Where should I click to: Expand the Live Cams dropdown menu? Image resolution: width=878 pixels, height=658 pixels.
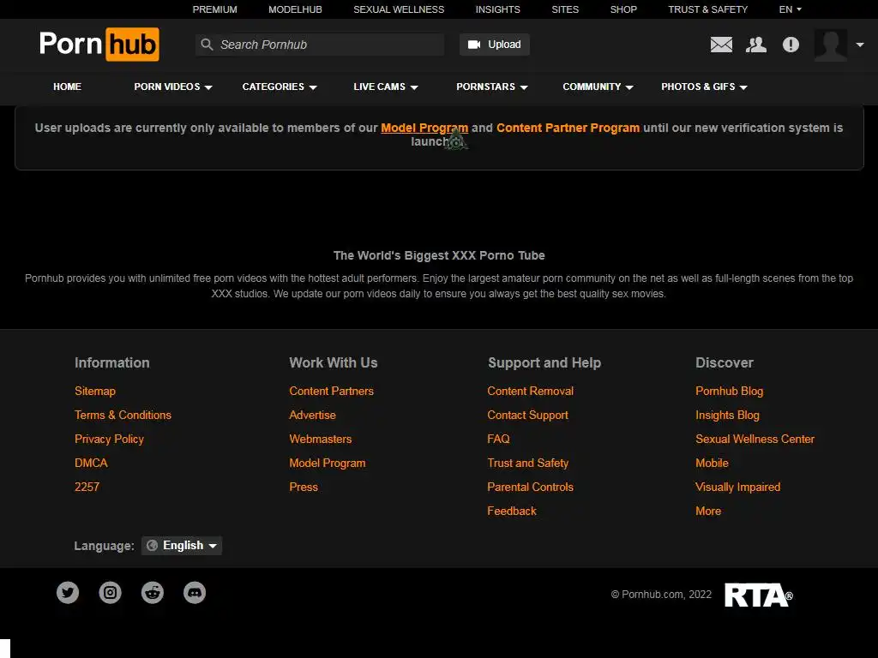click(386, 87)
